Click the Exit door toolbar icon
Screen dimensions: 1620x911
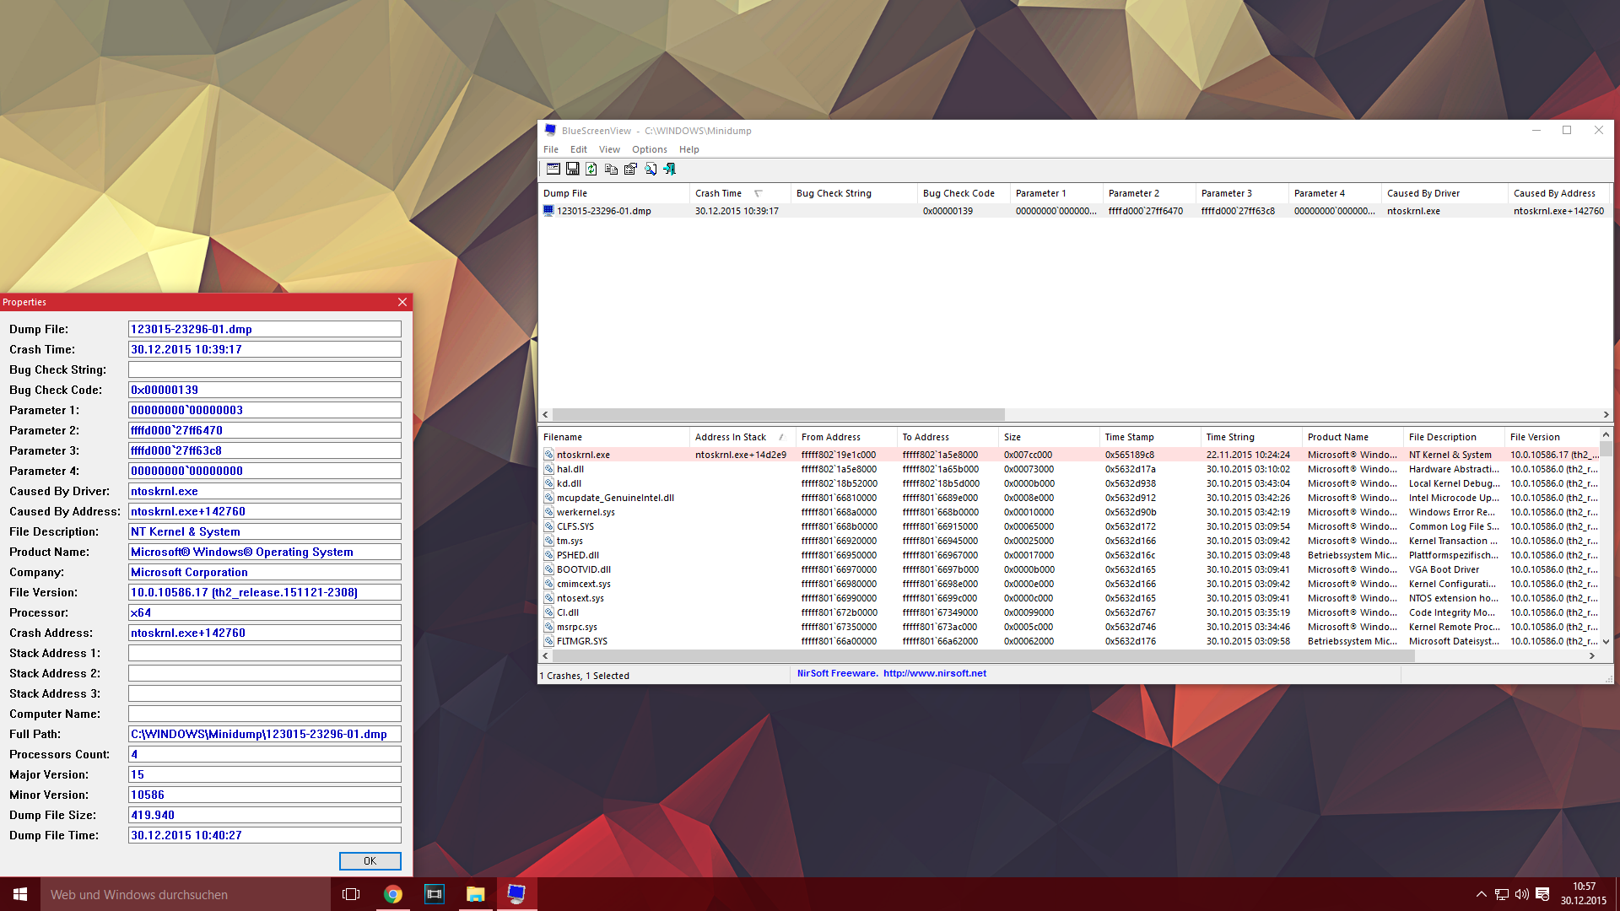click(x=670, y=169)
